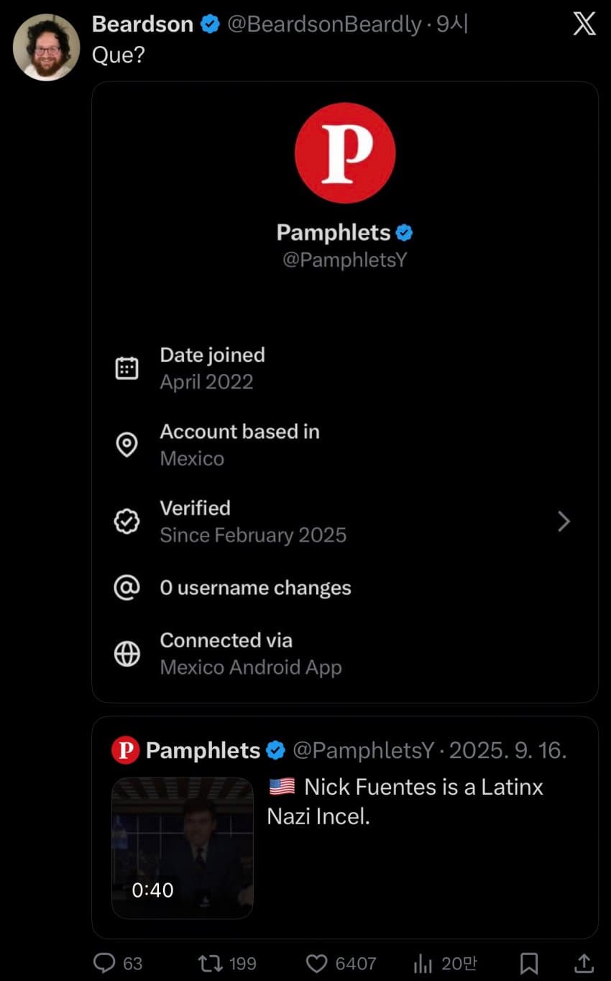The height and width of the screenshot is (981, 611).
Task: Open the quoted Nick Fuentes tweet text
Action: 405,801
